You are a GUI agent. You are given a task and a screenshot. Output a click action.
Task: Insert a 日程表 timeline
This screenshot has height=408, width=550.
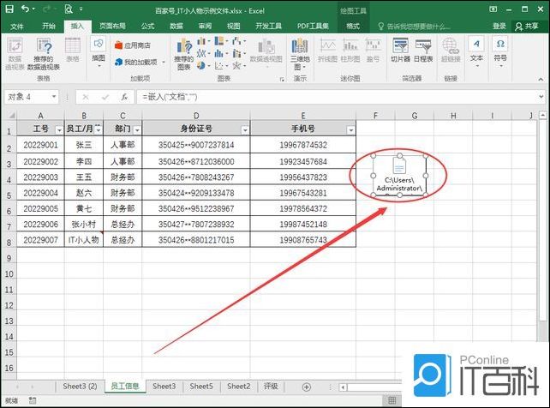[423, 50]
